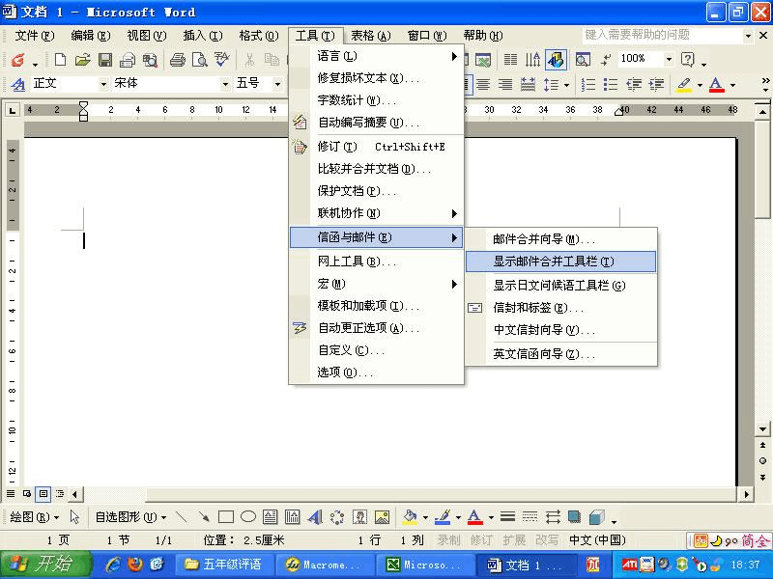Switch to Macromedia taskbar window
773x579 pixels.
324,565
